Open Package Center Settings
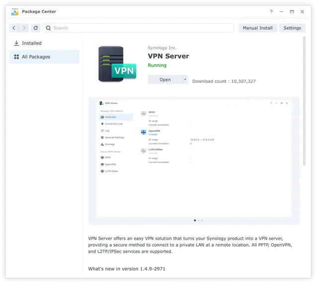The height and width of the screenshot is (283, 316). [292, 28]
